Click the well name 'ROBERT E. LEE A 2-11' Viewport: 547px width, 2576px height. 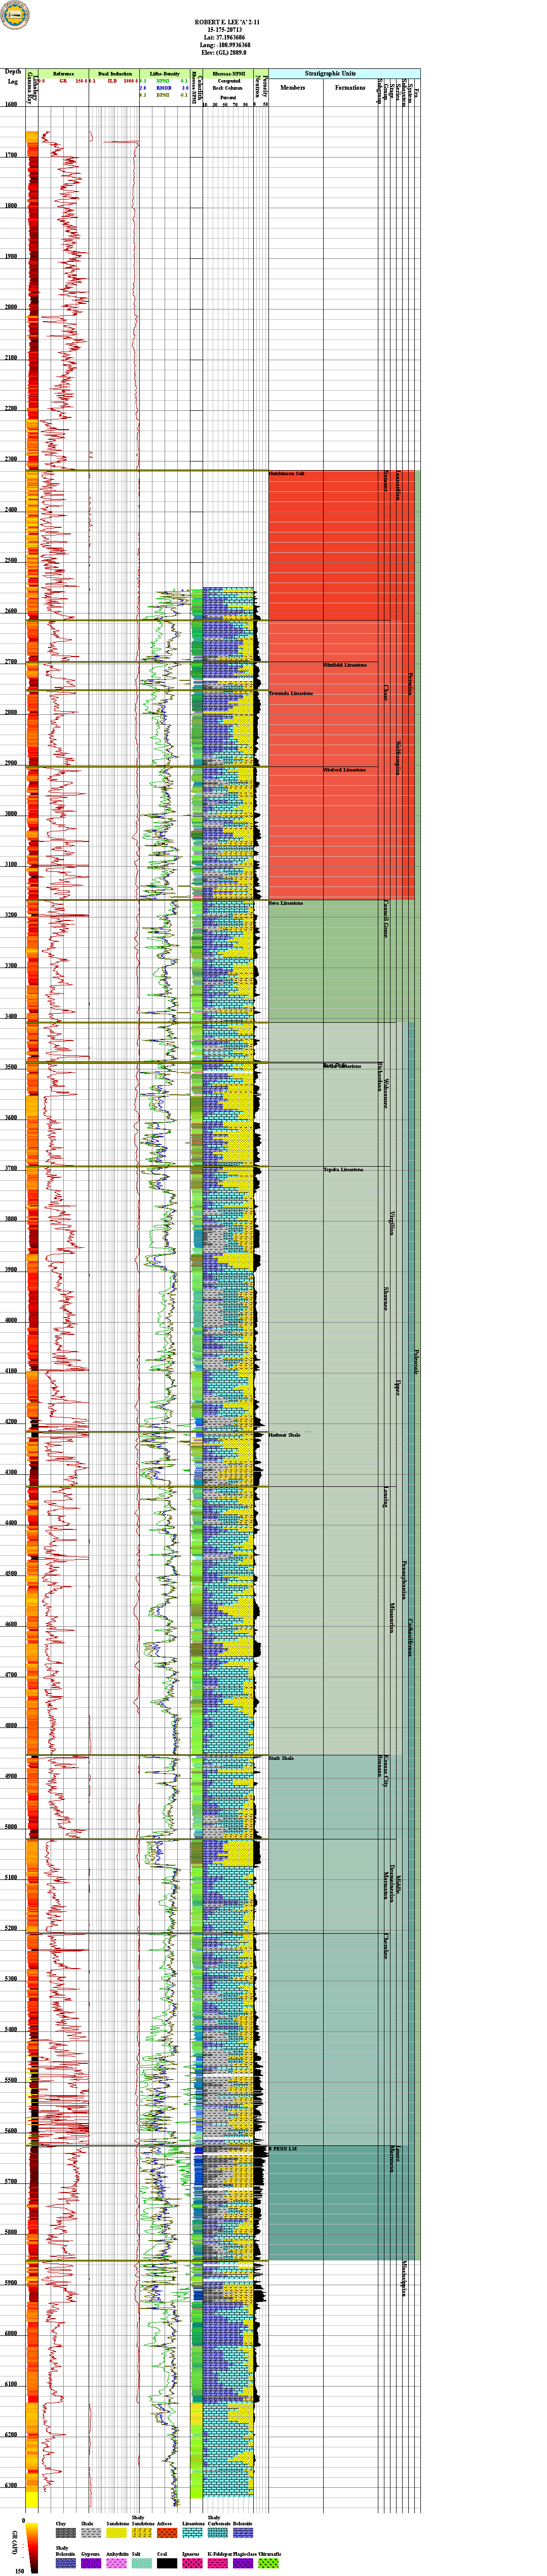pos(226,21)
